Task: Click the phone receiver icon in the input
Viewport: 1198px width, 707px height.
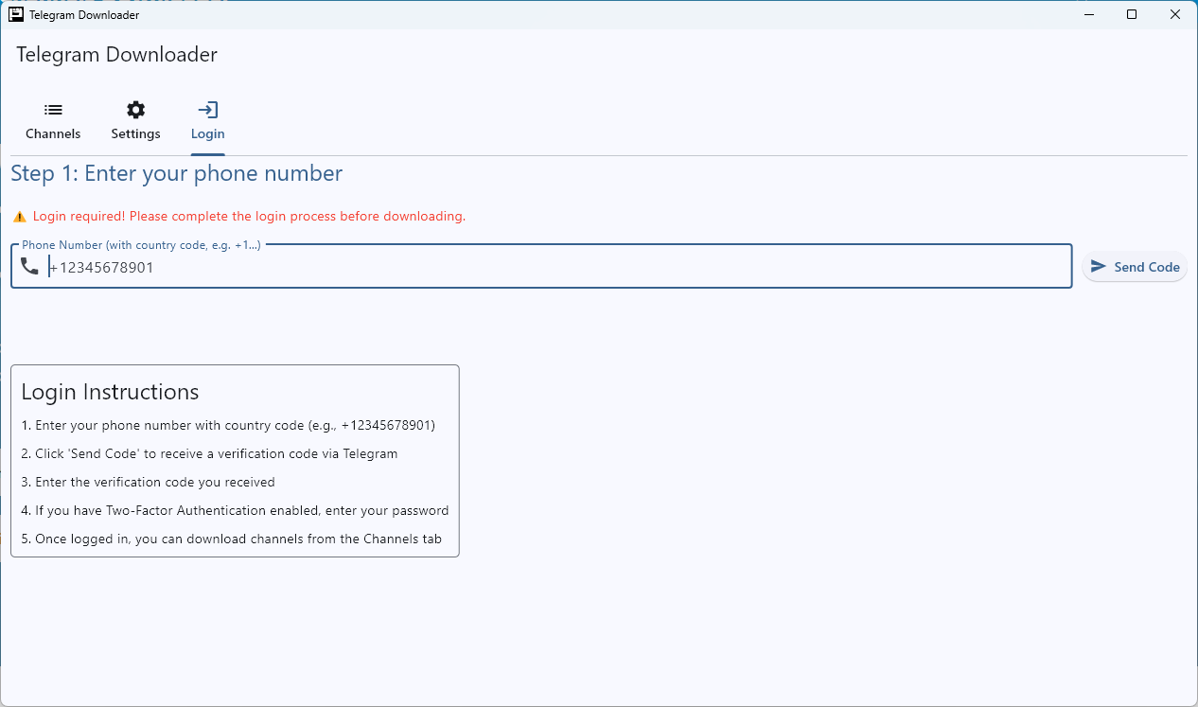Action: tap(29, 266)
